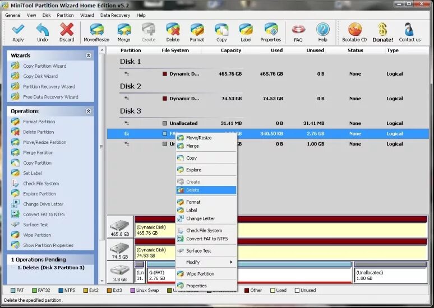
Task: Choose Explore in the context menu
Action: tap(206, 170)
